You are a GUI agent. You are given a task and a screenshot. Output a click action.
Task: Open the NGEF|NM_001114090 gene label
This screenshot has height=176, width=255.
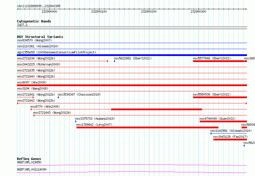32,169
